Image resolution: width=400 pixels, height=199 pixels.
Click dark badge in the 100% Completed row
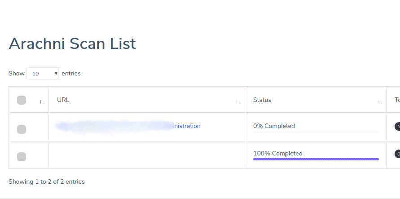click(x=397, y=154)
